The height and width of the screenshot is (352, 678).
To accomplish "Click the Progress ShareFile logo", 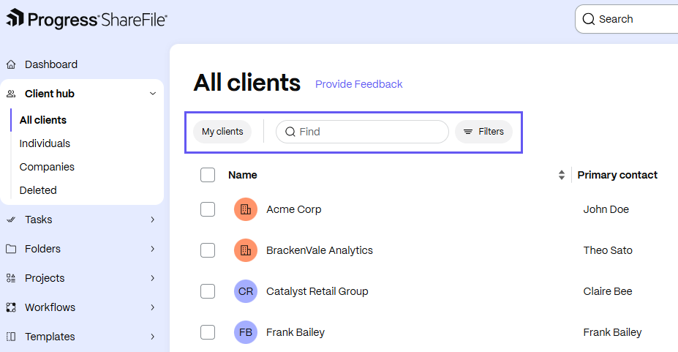I will (x=86, y=19).
